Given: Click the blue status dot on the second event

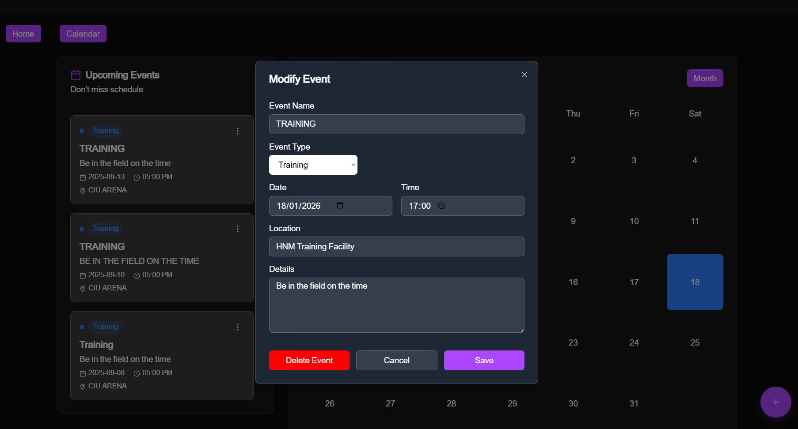Looking at the screenshot, I should [81, 229].
